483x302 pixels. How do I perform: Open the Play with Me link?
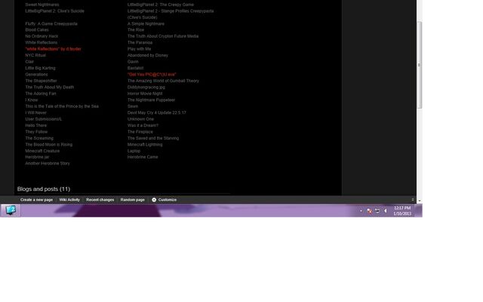(x=139, y=49)
